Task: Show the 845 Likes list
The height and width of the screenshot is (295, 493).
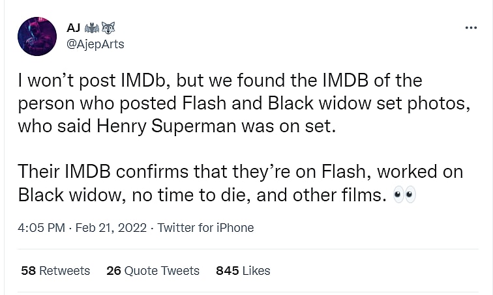Action: pos(243,270)
